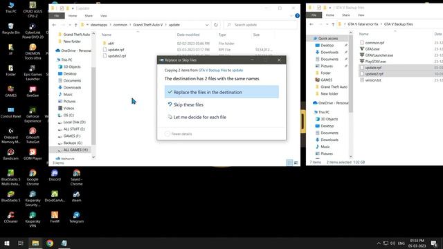Image resolution: width=443 pixels, height=249 pixels.
Task: Open GeeGee desktop shortcut
Action: coord(33,91)
